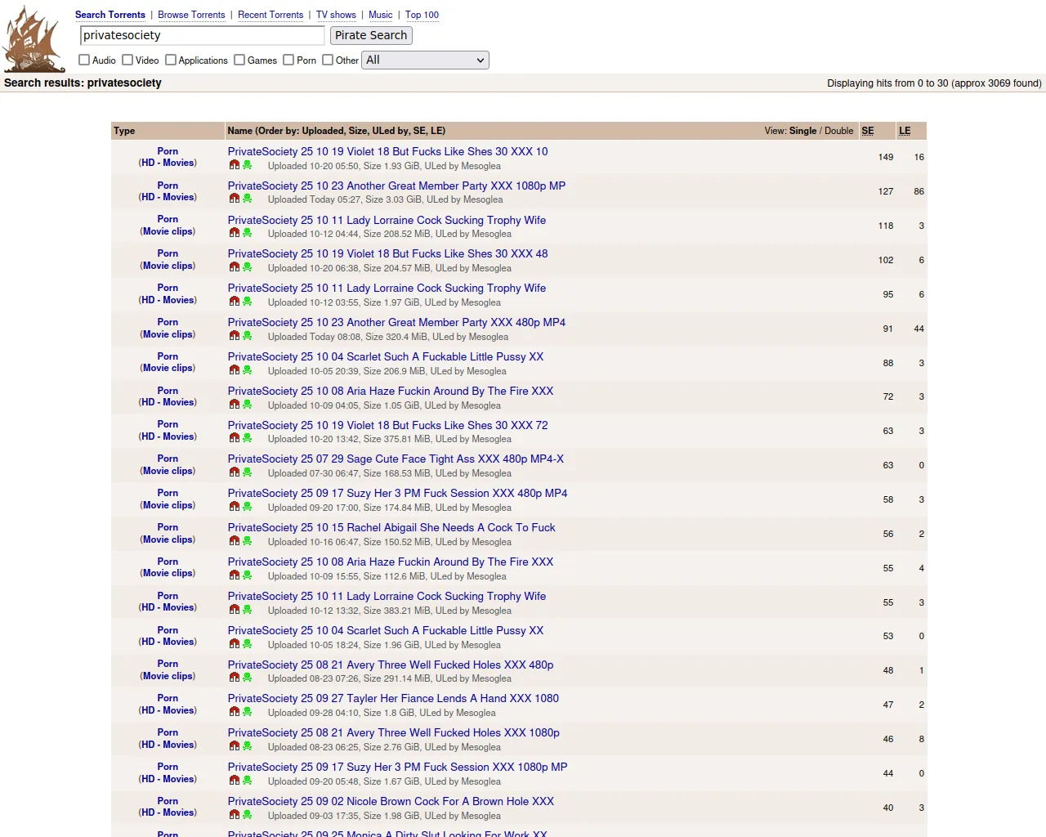Click the Pirate Bay ship logo
Image resolution: width=1046 pixels, height=837 pixels.
pyautogui.click(x=33, y=39)
